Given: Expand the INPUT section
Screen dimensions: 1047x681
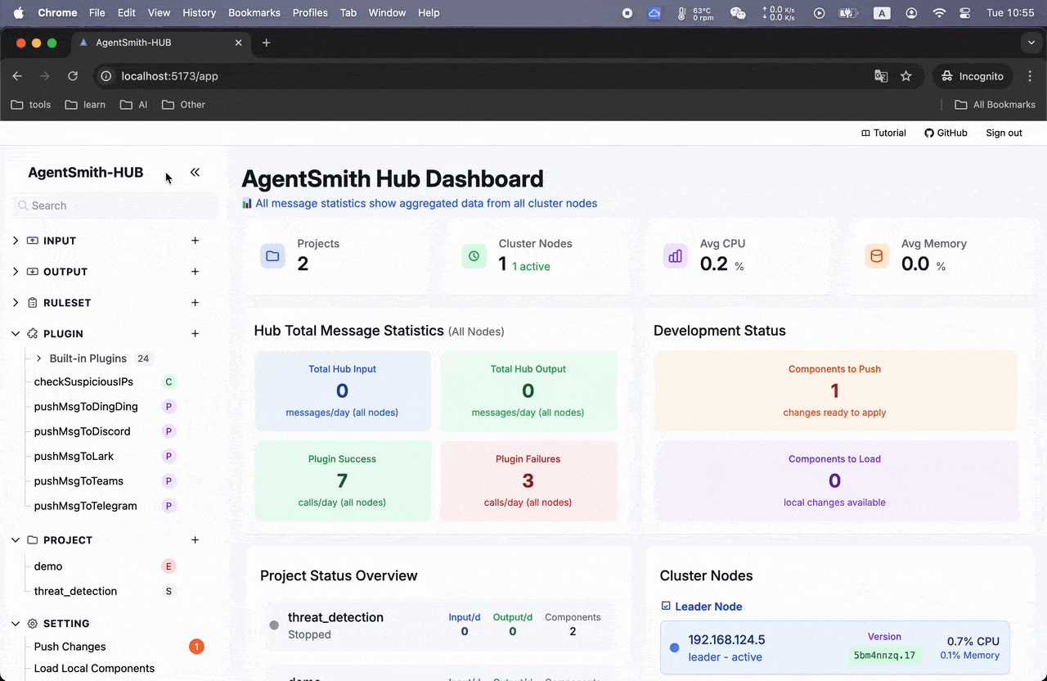Looking at the screenshot, I should [x=16, y=241].
